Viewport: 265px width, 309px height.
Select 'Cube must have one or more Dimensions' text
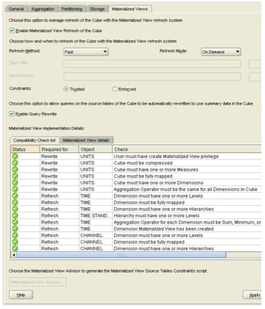pyautogui.click(x=158, y=183)
